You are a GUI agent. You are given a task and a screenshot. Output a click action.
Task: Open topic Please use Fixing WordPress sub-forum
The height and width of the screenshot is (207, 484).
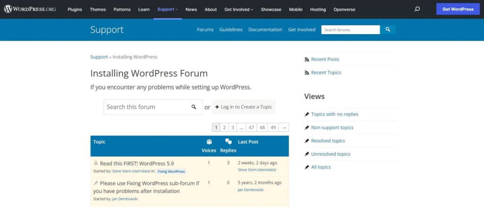point(146,187)
